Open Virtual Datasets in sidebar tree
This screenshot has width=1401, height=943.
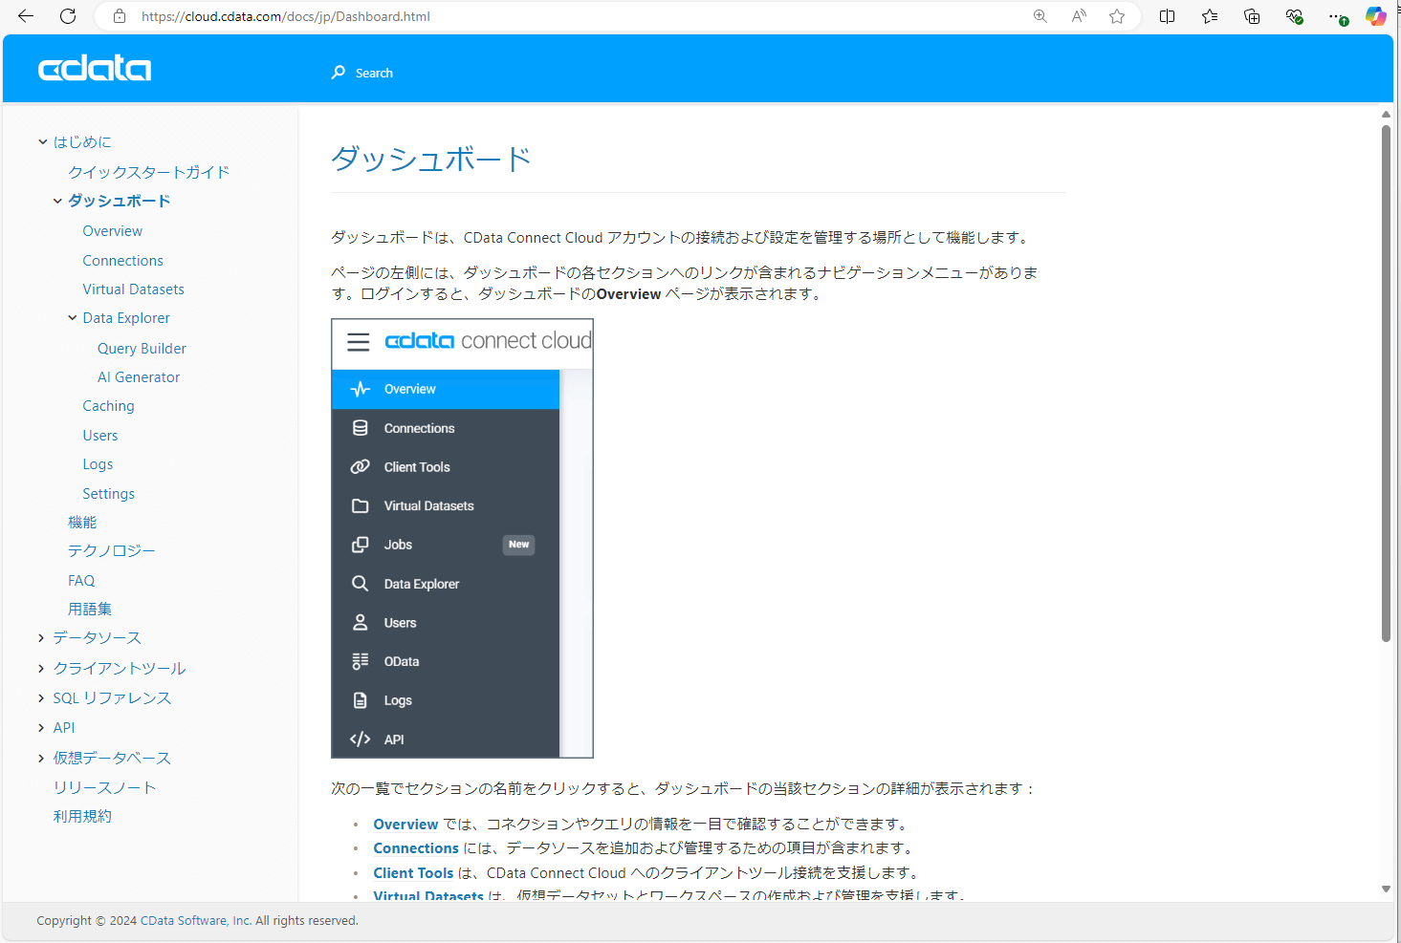click(134, 289)
